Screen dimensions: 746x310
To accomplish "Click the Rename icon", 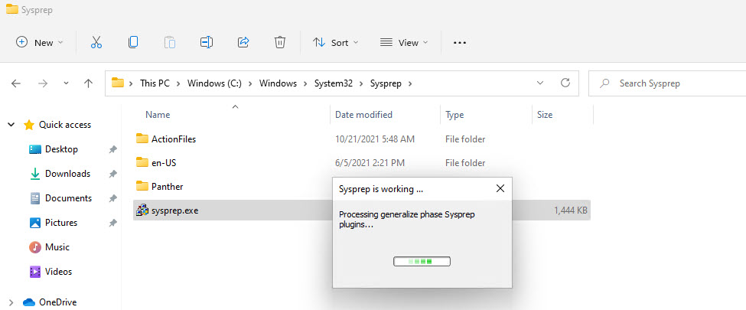I will coord(206,42).
